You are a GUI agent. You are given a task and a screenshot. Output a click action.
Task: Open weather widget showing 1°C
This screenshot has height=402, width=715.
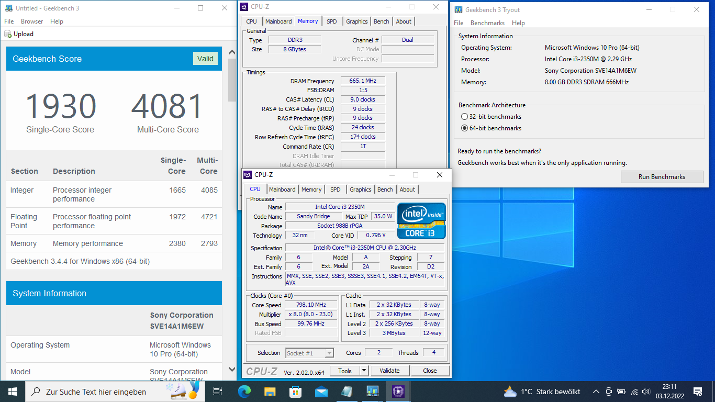542,392
